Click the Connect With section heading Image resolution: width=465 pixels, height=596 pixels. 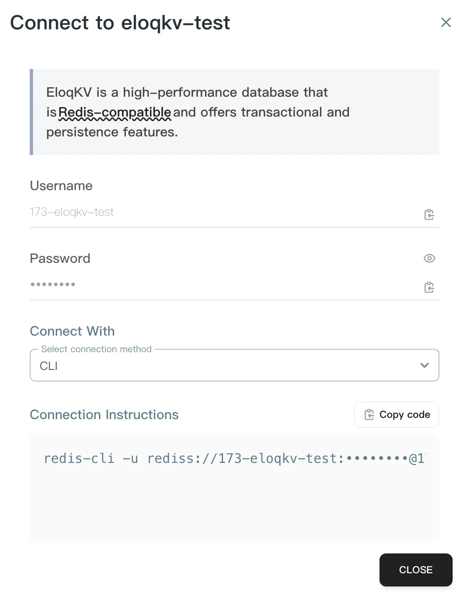72,331
